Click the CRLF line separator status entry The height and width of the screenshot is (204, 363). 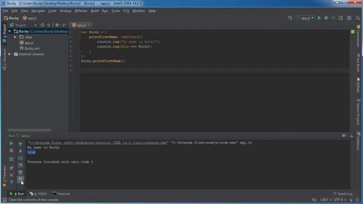[326, 199]
